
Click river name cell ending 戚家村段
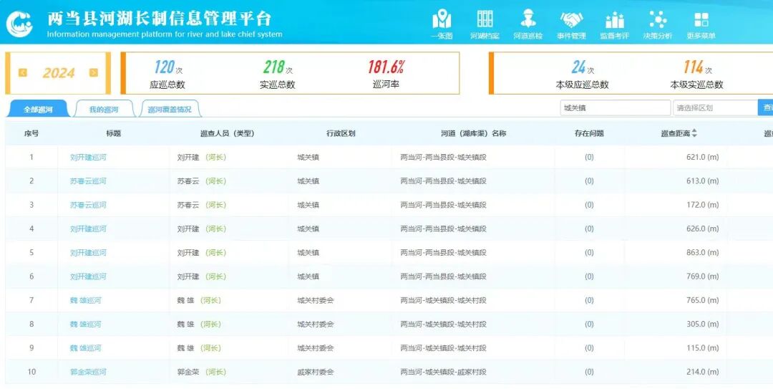click(x=444, y=372)
